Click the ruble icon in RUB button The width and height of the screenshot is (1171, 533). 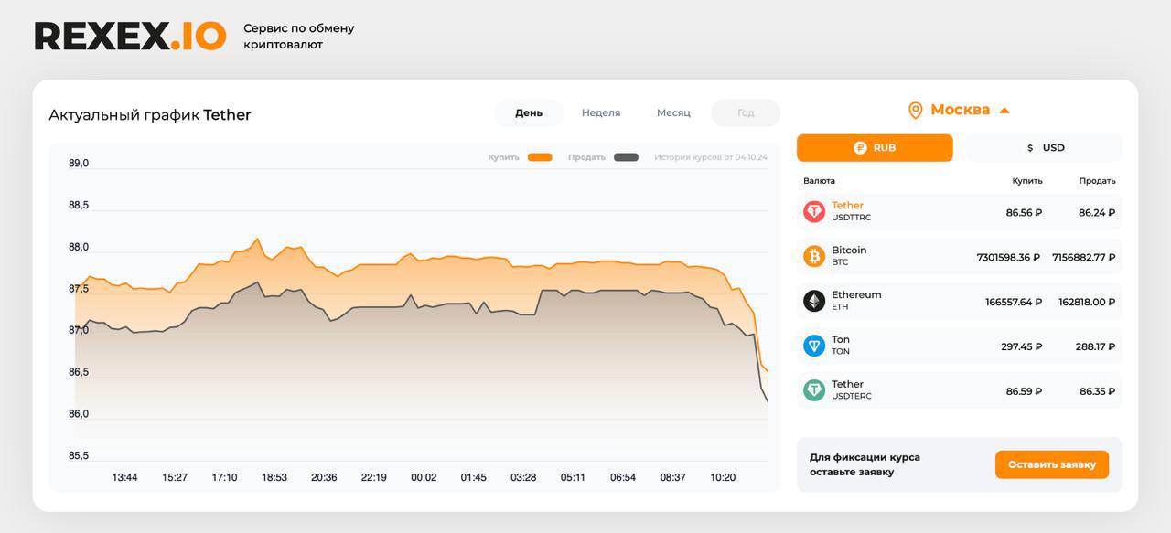(860, 148)
